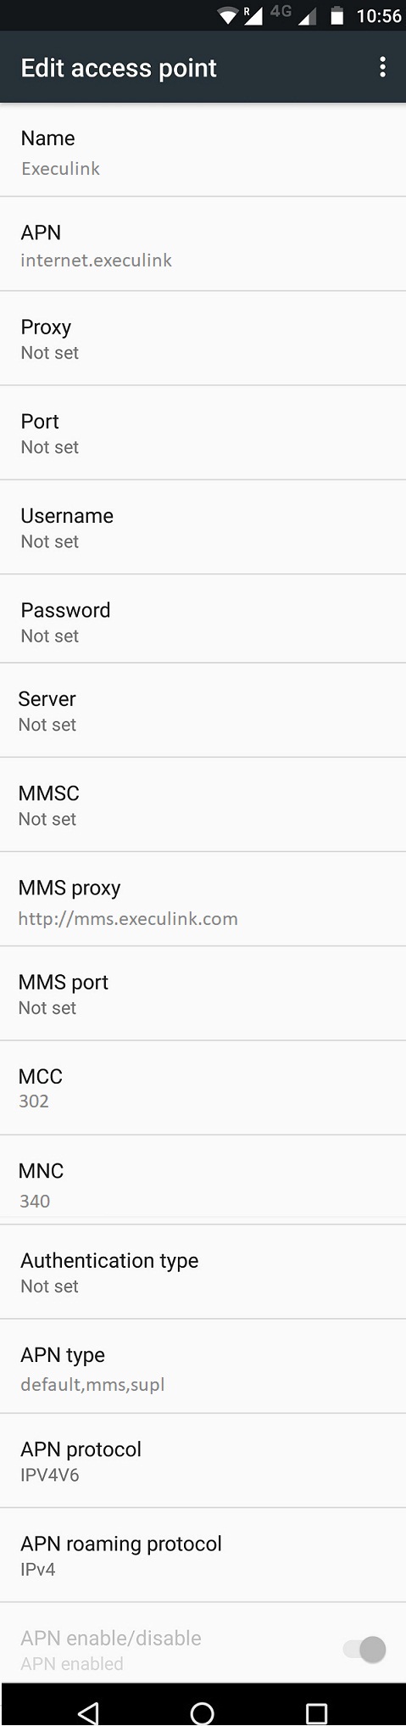Open the Authentication type setting
The height and width of the screenshot is (1726, 406).
pos(203,1272)
